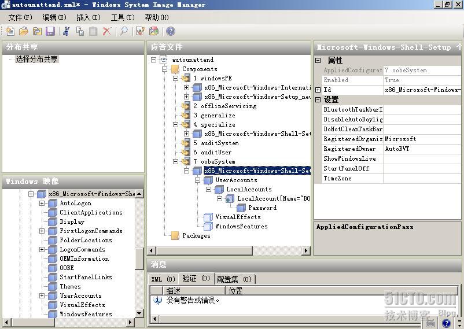This screenshot has width=464, height=329.
Task: Click the autounattend root file icon
Action: [x=164, y=60]
